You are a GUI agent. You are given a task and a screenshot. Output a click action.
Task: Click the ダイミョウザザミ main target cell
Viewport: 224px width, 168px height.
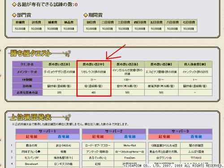[x=60, y=72]
